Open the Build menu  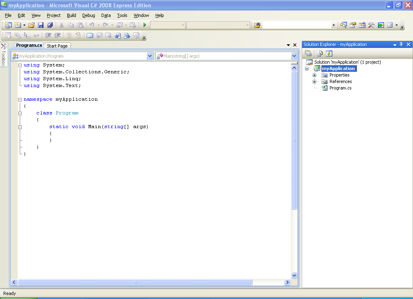click(x=71, y=15)
